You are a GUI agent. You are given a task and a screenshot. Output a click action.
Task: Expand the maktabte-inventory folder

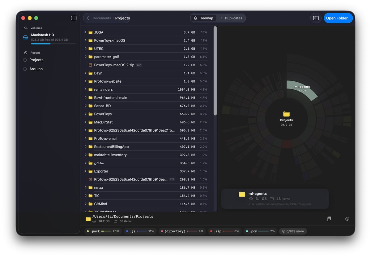pos(86,155)
